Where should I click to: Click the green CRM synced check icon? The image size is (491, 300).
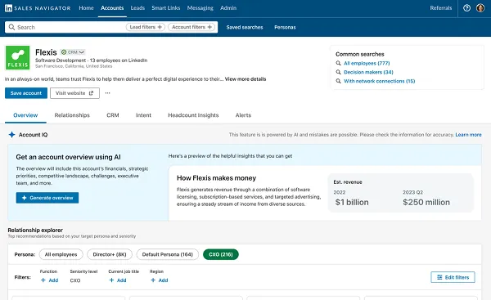pos(64,52)
